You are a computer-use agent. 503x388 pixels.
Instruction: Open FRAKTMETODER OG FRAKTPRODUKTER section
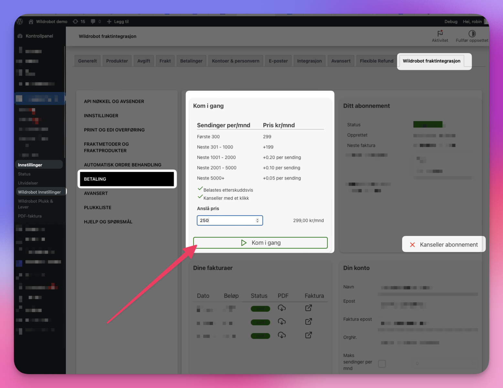click(x=106, y=147)
